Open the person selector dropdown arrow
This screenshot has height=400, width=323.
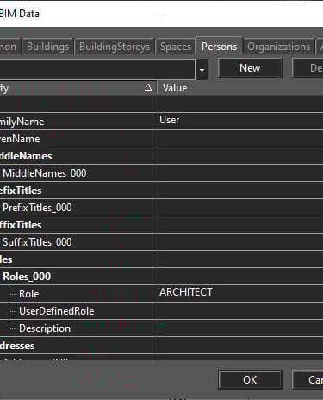[202, 70]
